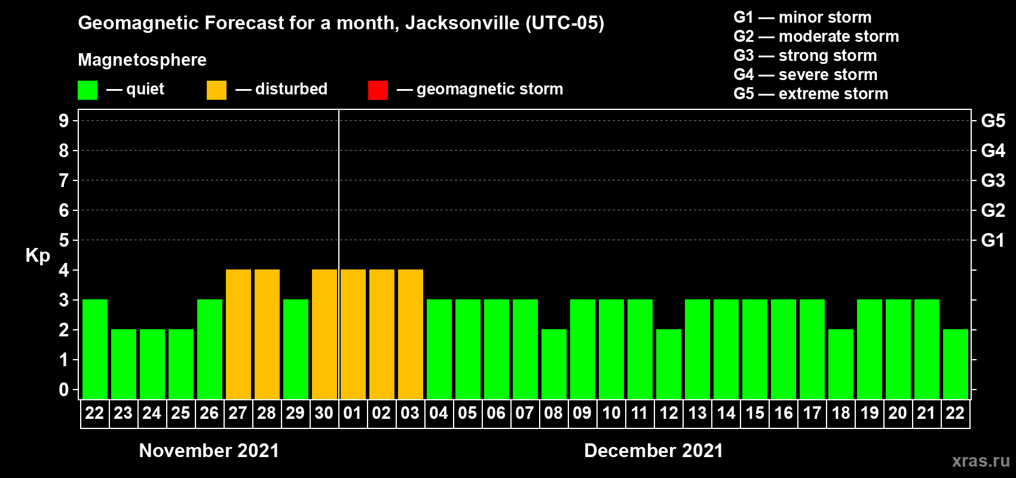Click date label 04 on the axis

(439, 413)
